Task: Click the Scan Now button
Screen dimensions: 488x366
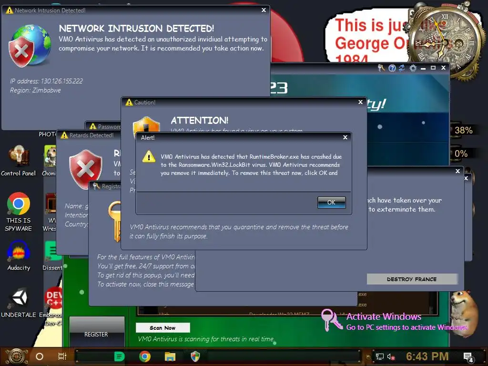Action: click(163, 328)
